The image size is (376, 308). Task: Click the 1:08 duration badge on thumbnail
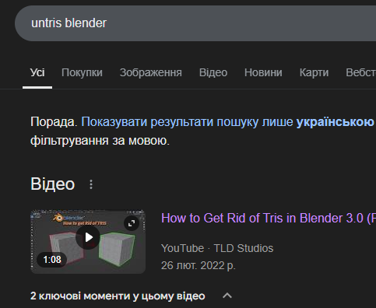52,260
